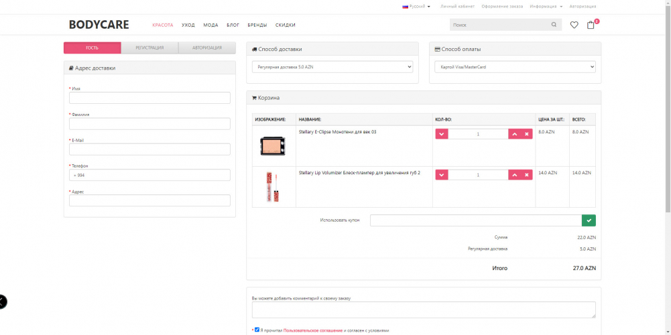Click the E-Mail input field
This screenshot has height=335, width=671.
coord(149,149)
